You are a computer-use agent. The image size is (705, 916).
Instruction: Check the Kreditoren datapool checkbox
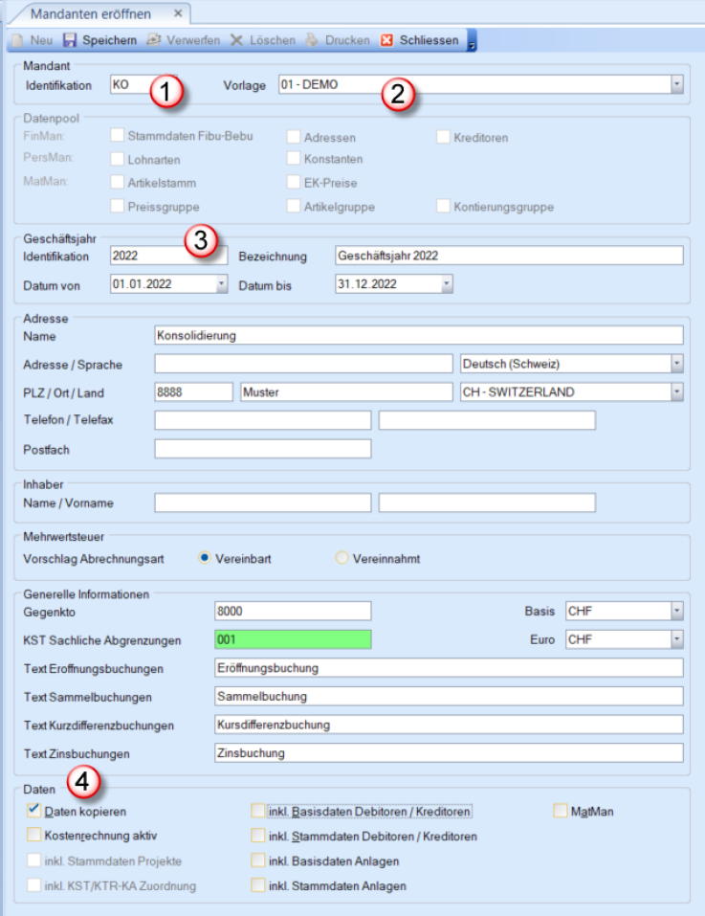(444, 137)
